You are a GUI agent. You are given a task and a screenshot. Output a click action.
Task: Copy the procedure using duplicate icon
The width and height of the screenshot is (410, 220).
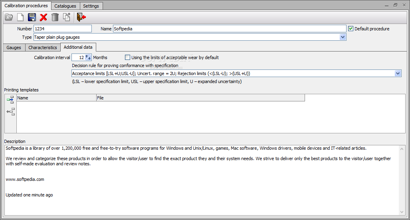pos(66,17)
